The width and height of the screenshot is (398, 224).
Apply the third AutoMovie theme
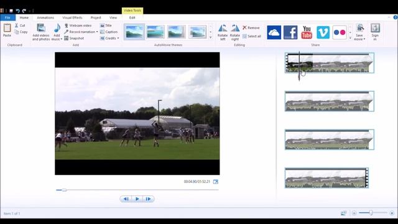[177, 32]
